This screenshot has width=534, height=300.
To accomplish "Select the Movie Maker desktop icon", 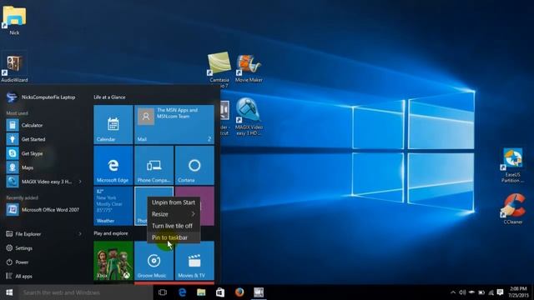I will coord(249,68).
